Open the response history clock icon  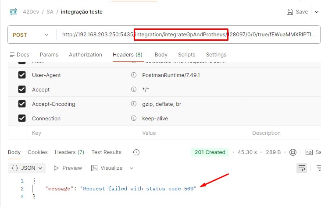coord(136,152)
